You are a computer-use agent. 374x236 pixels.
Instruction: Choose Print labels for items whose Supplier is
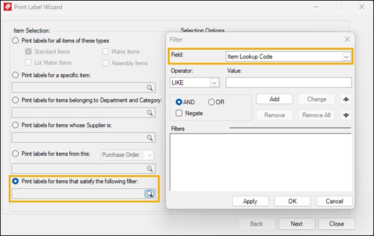[x=16, y=125]
